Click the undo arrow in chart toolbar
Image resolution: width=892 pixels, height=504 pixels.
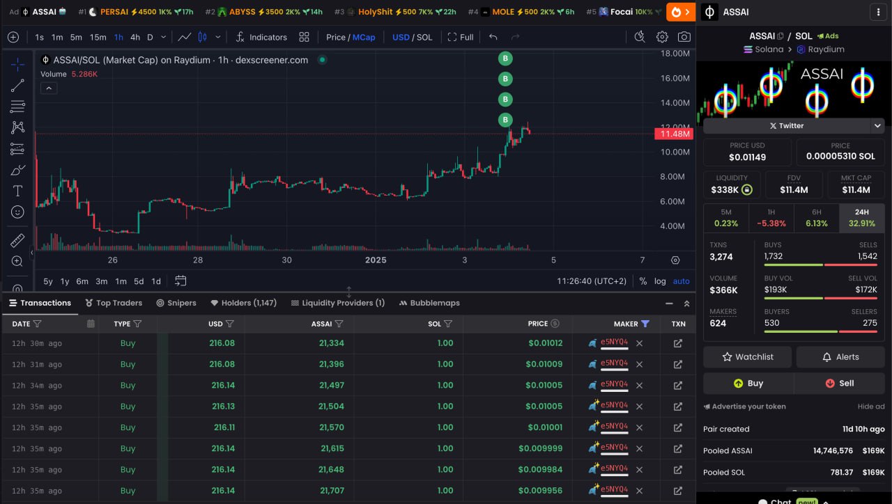(x=493, y=37)
